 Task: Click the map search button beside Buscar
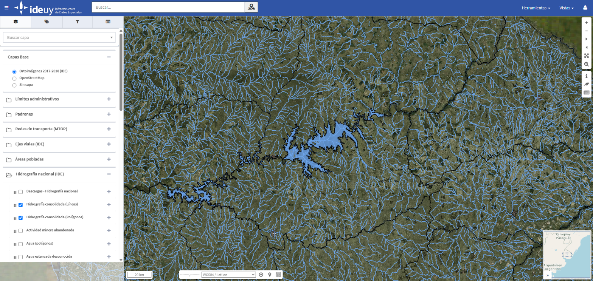pos(251,7)
